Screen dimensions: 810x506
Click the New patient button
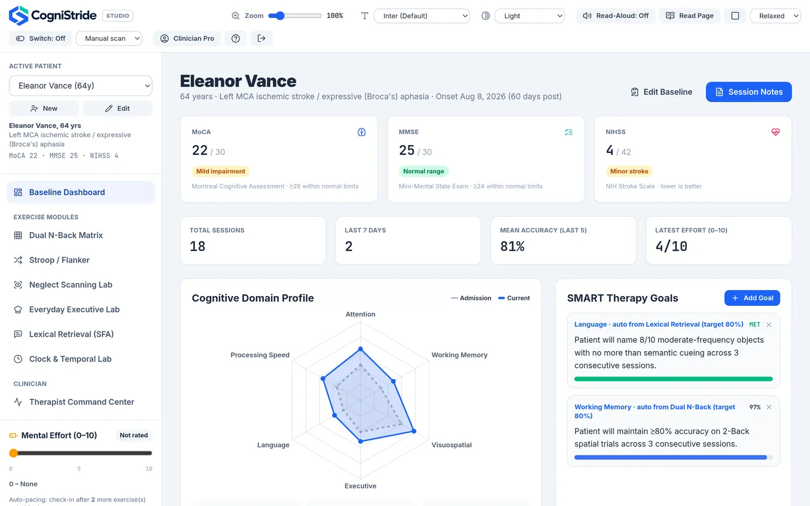tap(43, 108)
